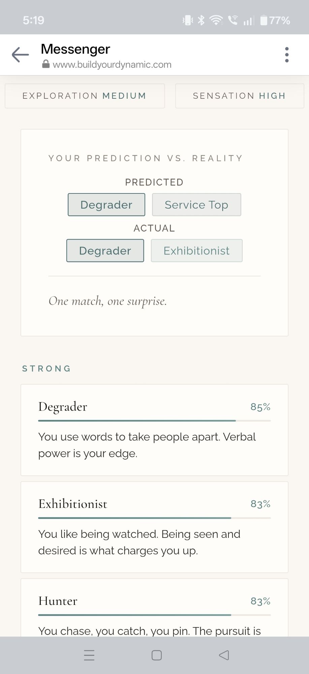The height and width of the screenshot is (674, 309).
Task: Tap the predicted Degrader chip
Action: (x=106, y=205)
